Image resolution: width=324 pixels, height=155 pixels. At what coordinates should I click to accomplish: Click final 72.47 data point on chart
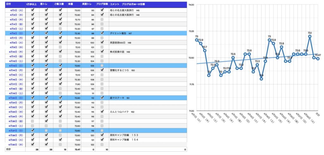pos(318,59)
